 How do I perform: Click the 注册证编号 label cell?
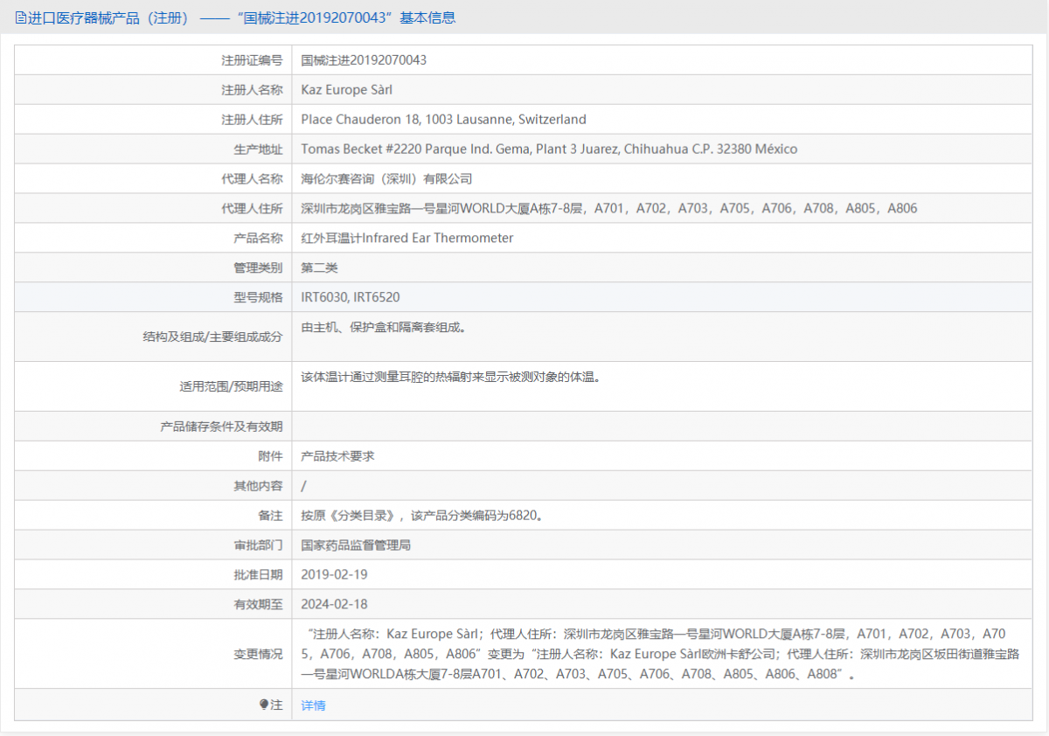[252, 60]
